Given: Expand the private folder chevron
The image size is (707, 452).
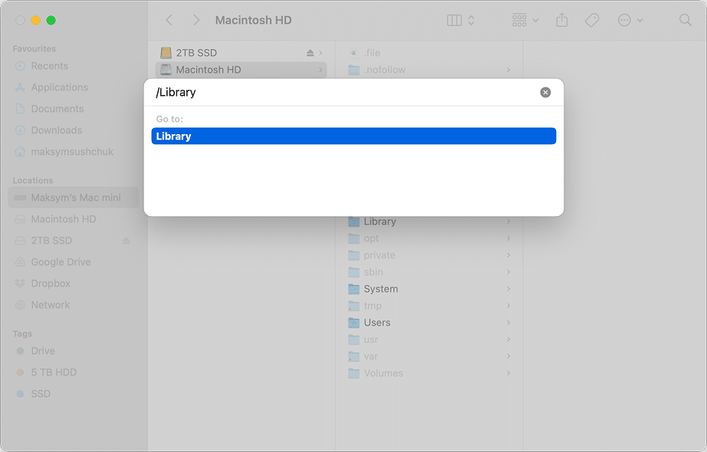Looking at the screenshot, I should tap(508, 255).
